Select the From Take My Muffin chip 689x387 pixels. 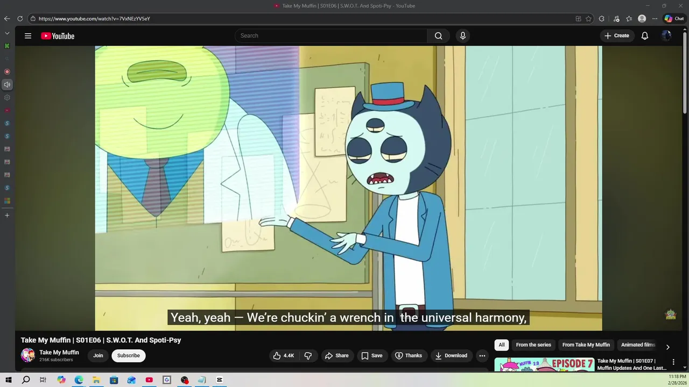(586, 345)
